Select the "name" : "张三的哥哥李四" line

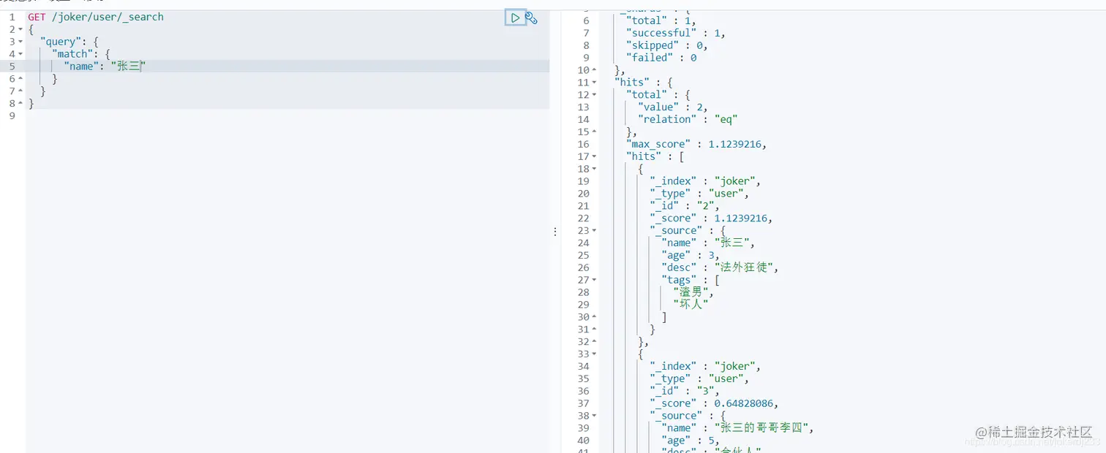click(738, 429)
